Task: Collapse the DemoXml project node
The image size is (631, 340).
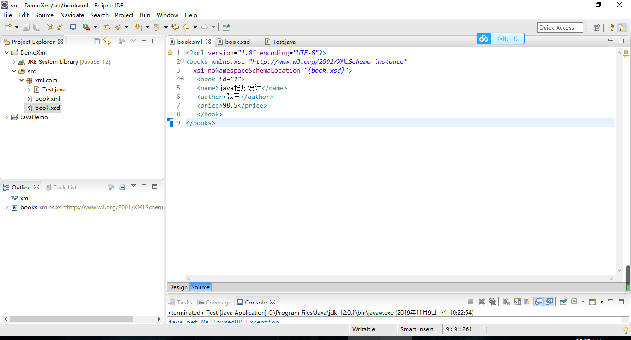Action: tap(6, 53)
